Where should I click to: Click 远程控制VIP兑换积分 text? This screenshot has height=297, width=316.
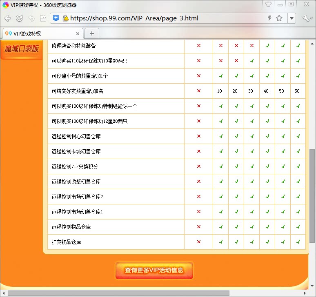(x=75, y=166)
